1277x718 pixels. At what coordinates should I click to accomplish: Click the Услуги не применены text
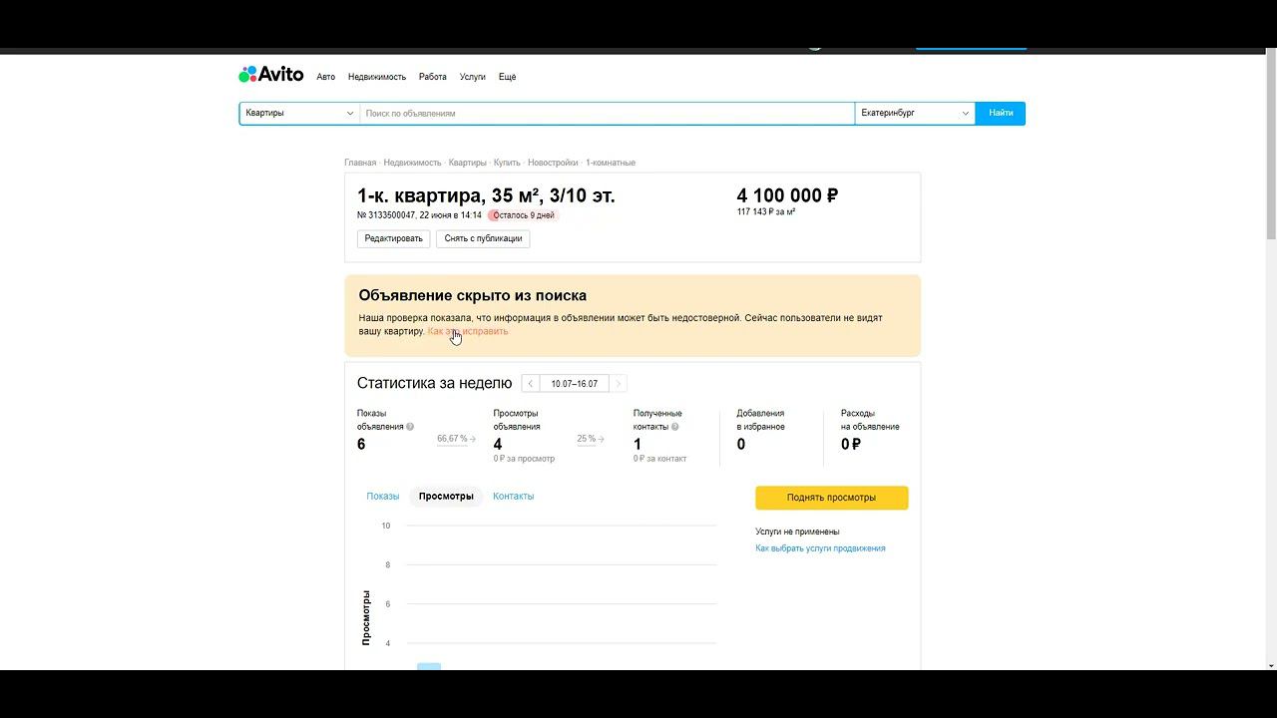click(797, 532)
